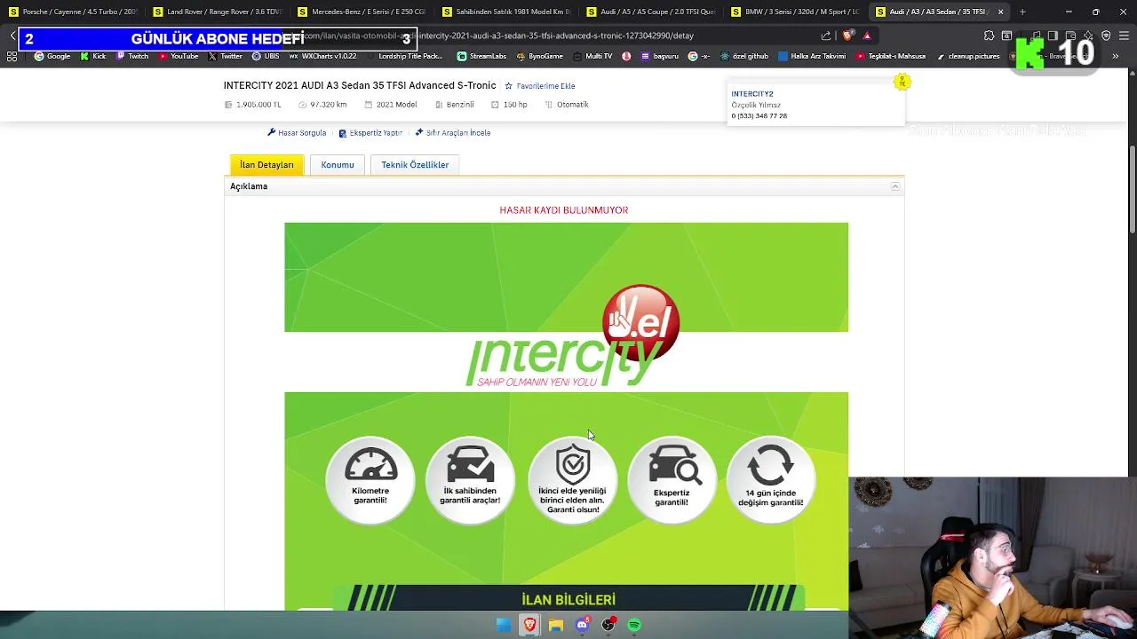Switch to Mercedes-Benz E Serisi tab
The height and width of the screenshot is (639, 1137).
(362, 12)
